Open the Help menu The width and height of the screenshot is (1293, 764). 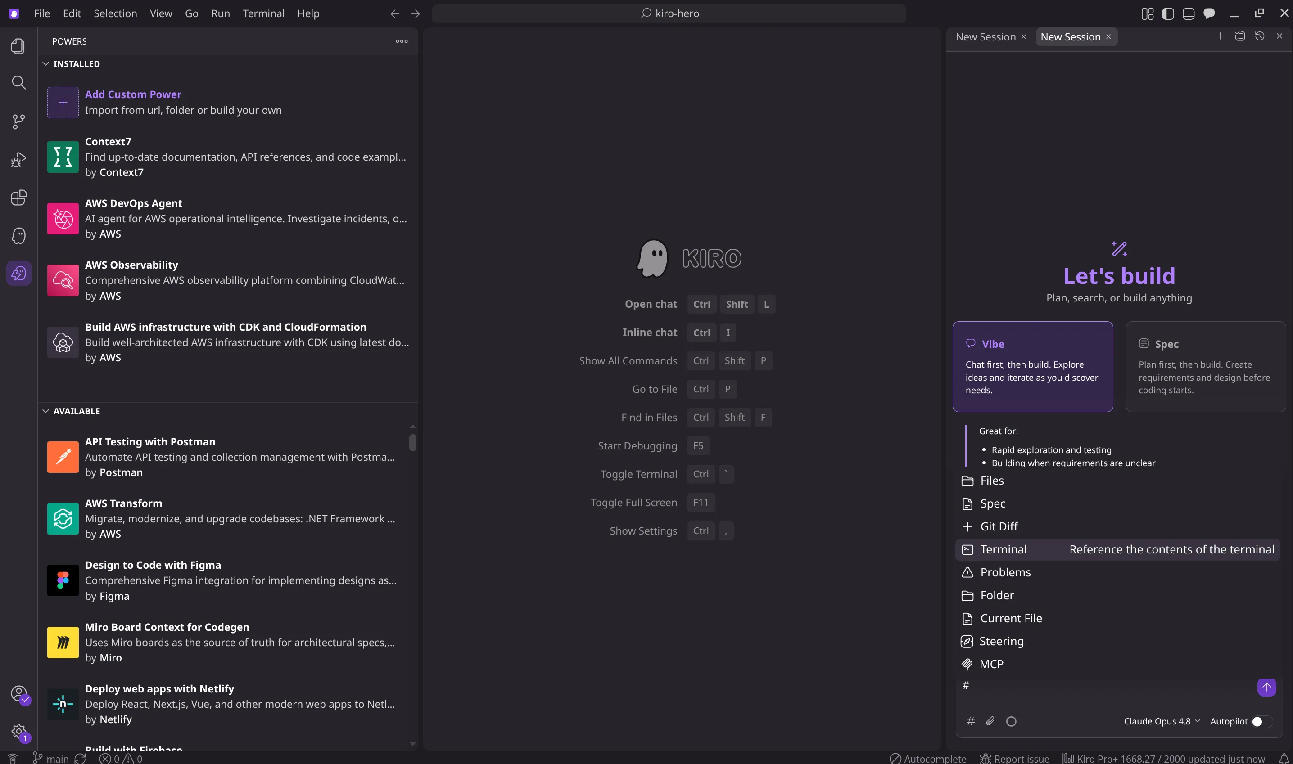pyautogui.click(x=308, y=13)
